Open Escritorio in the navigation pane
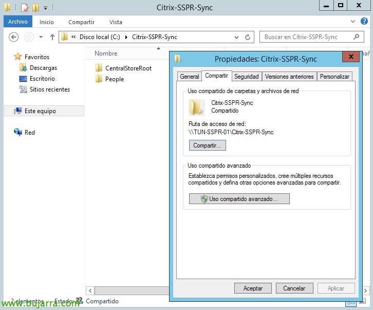Viewport: 373px width, 310px height. 42,79
